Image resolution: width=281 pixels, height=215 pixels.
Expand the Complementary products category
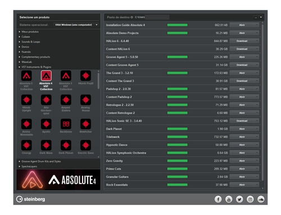(20, 57)
